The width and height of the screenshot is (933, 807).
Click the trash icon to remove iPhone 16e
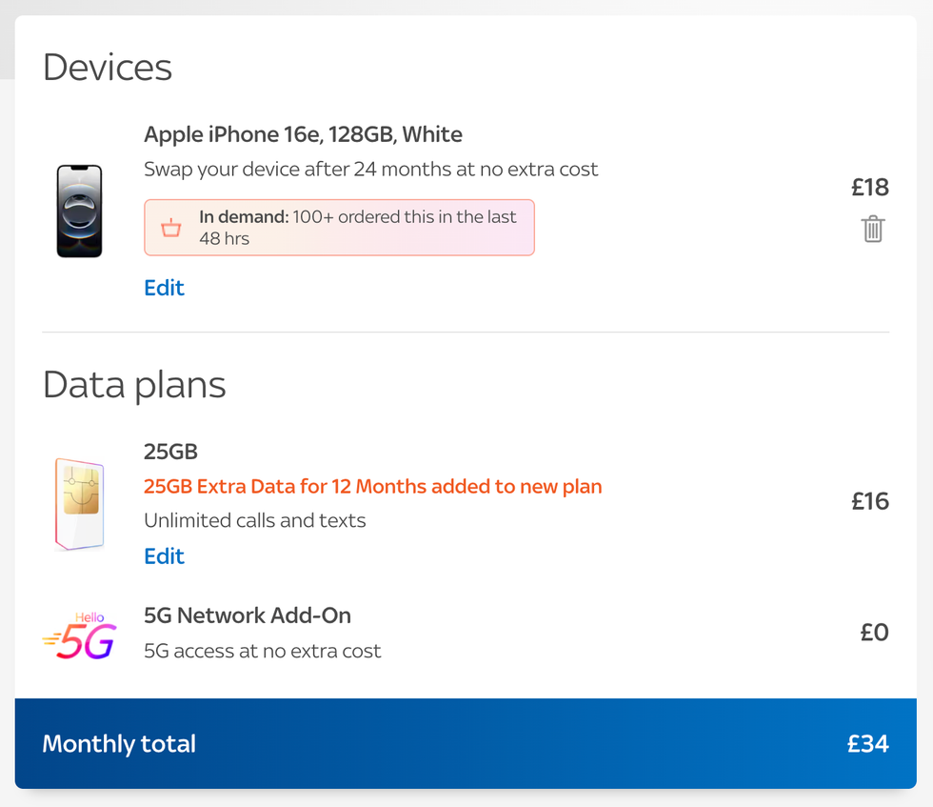(x=873, y=229)
